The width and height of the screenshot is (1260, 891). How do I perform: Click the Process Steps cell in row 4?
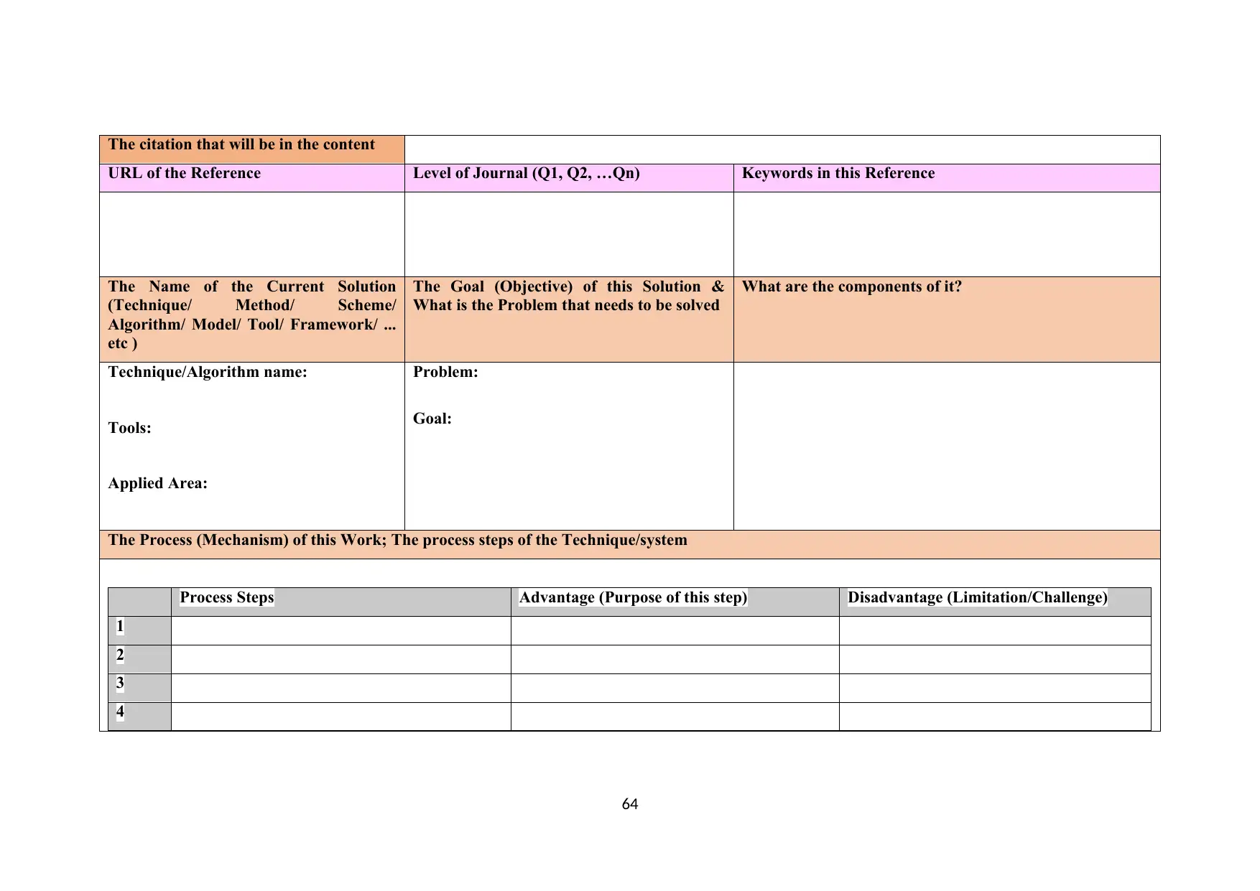pyautogui.click(x=341, y=717)
